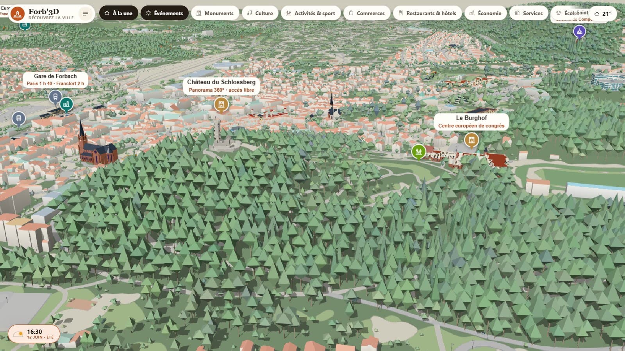Click the teal factory marker near the station

point(66,104)
